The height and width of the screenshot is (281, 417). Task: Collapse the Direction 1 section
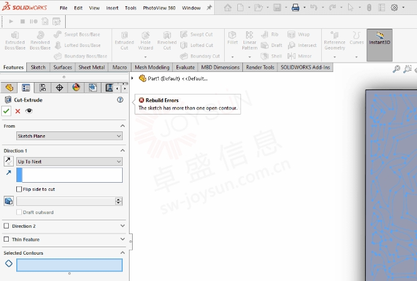pyautogui.click(x=123, y=150)
